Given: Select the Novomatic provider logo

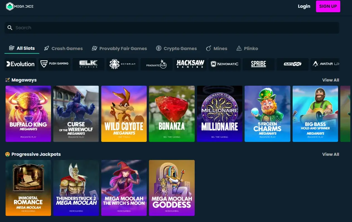Looking at the screenshot, I should tap(225, 64).
